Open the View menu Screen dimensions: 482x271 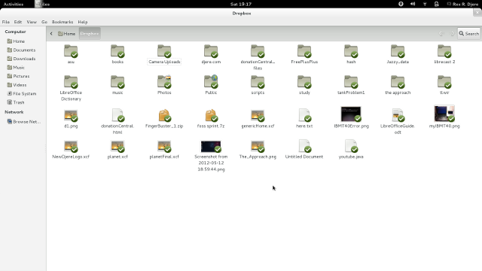tap(32, 22)
